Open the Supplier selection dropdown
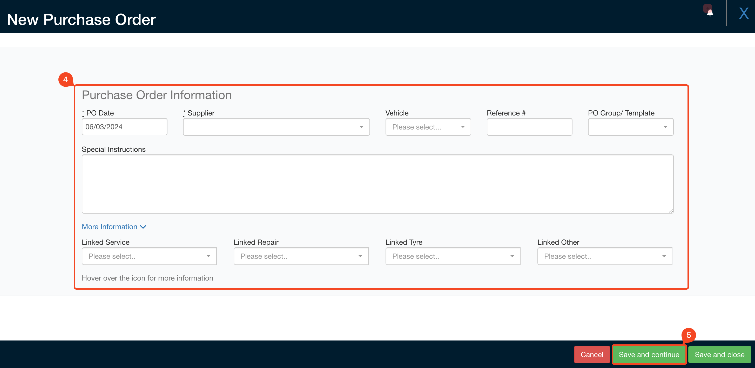This screenshot has width=755, height=368. (275, 127)
